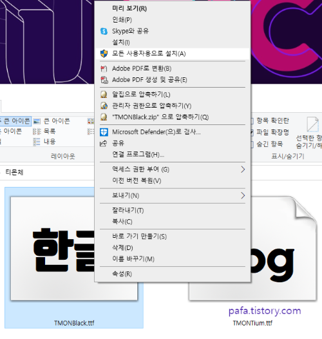Expand submenu arrow for 액세스 권한 부여

(243, 169)
